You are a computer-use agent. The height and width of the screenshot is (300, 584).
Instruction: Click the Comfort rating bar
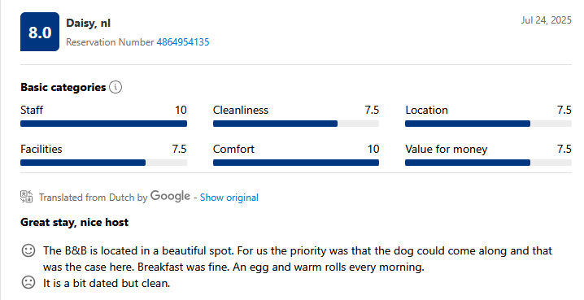click(x=296, y=163)
